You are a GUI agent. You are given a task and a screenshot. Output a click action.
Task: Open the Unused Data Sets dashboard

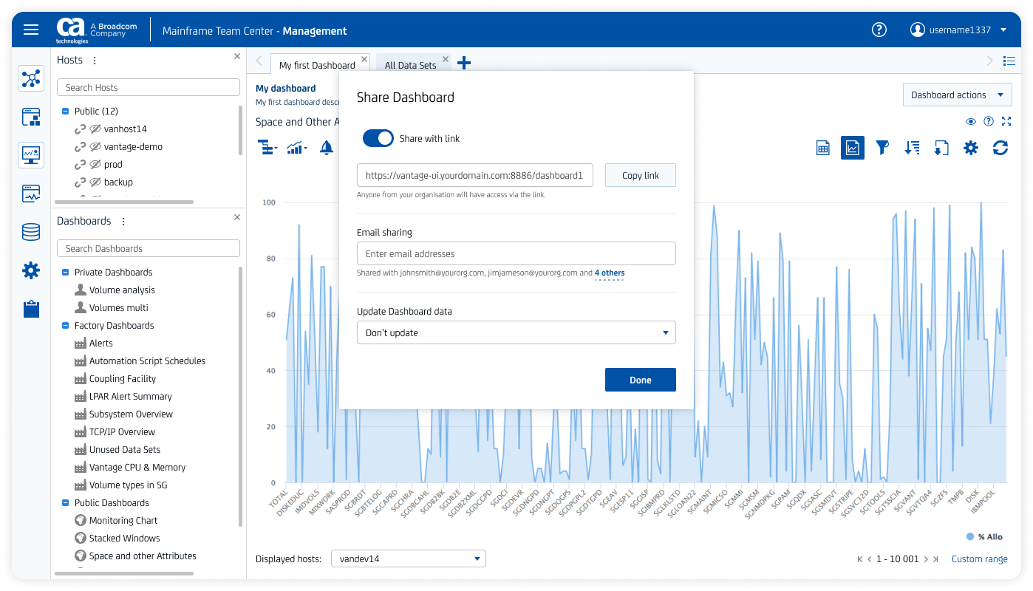124,449
